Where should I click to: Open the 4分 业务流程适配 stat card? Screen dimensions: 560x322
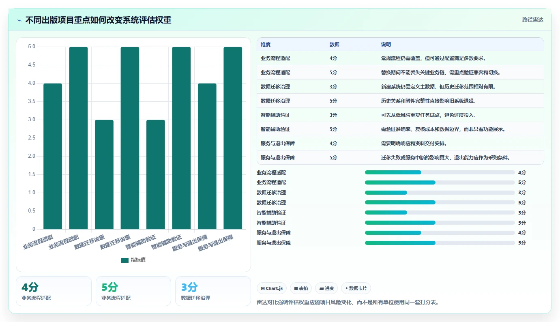click(54, 291)
